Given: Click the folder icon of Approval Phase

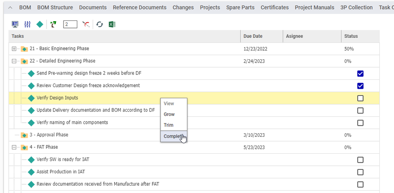Looking at the screenshot, I should 24,135.
